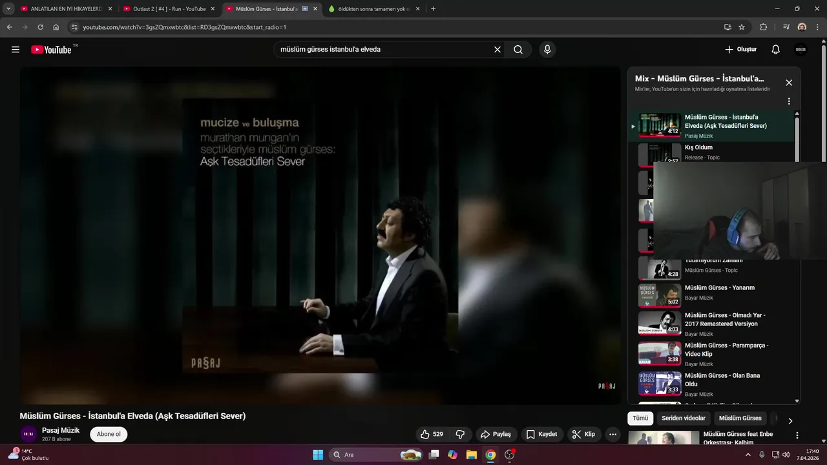Click the taskbar Ara search box

(375, 455)
